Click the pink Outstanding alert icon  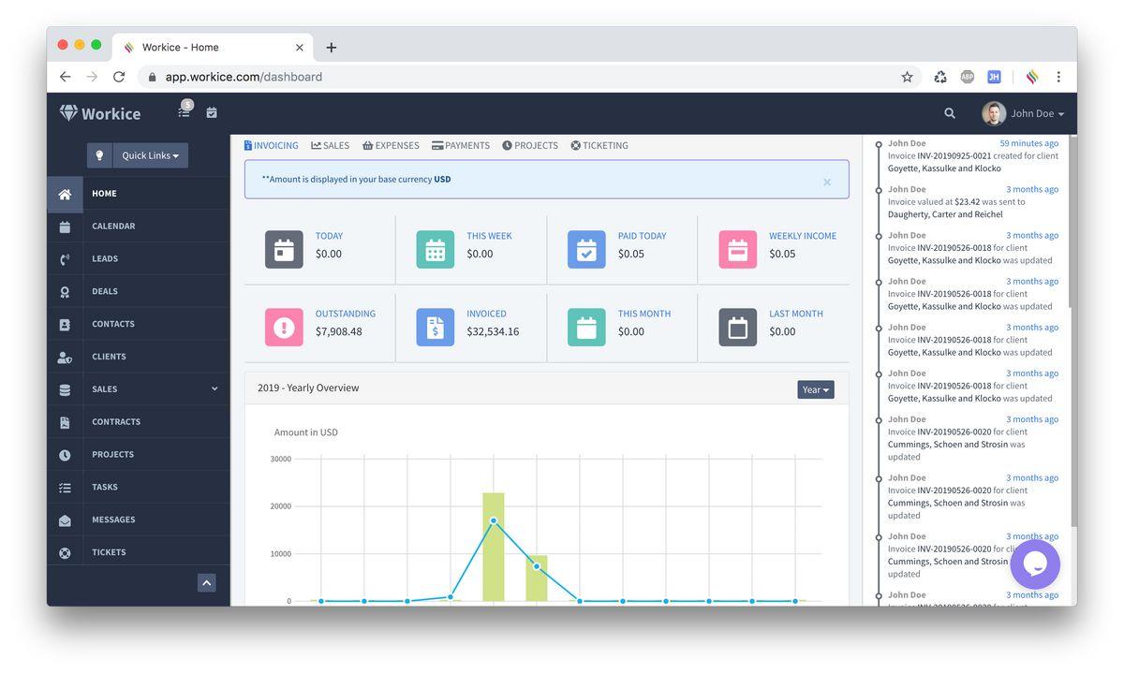(284, 328)
